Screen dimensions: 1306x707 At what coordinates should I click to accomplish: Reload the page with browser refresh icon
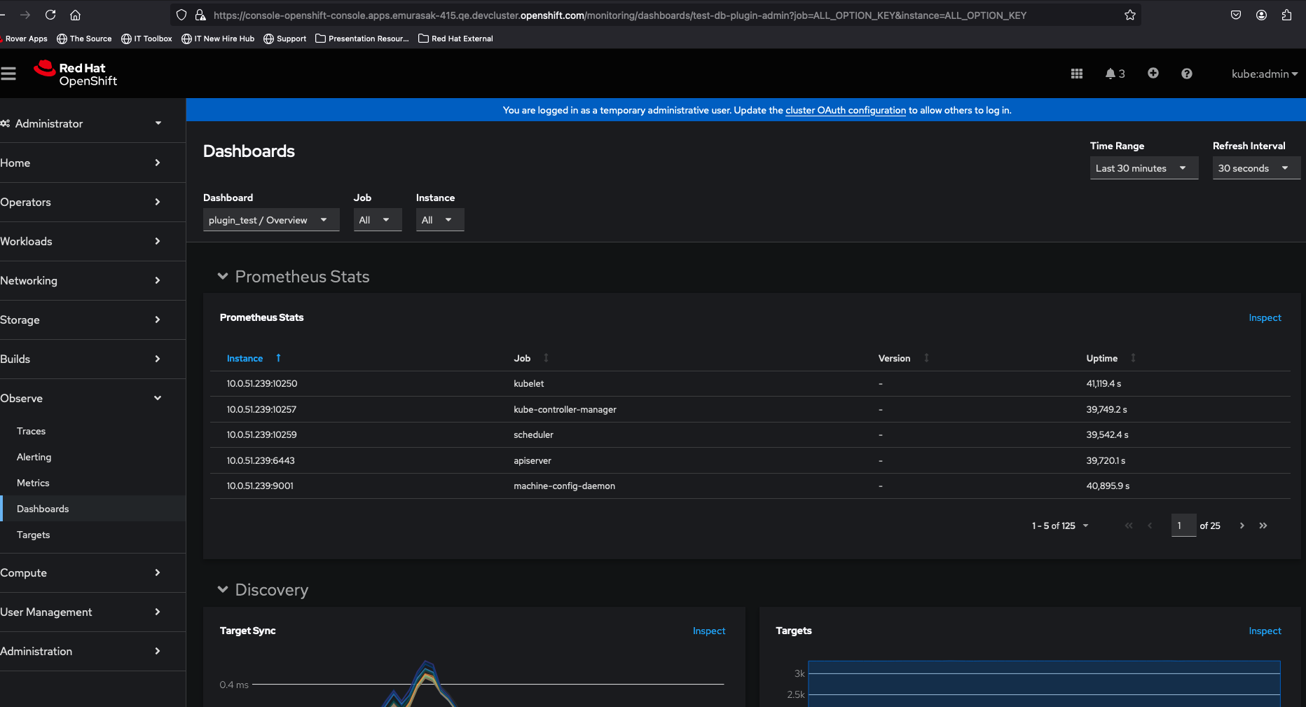(x=50, y=15)
